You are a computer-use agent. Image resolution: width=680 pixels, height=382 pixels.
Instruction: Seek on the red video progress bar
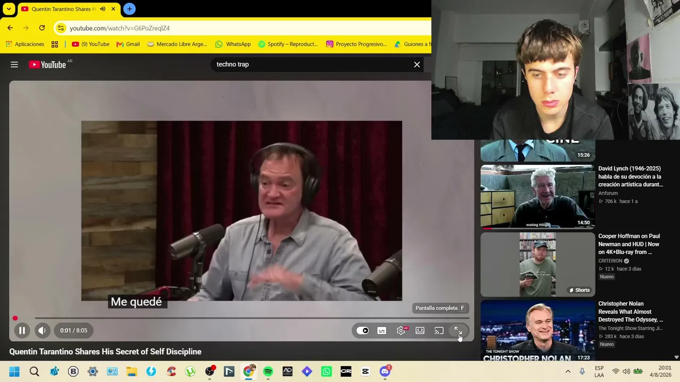[242, 318]
